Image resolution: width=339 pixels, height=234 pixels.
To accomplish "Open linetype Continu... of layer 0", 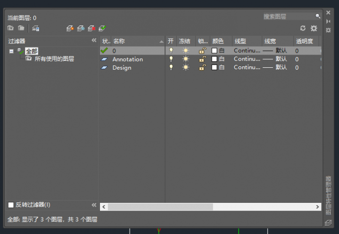I will click(x=247, y=50).
